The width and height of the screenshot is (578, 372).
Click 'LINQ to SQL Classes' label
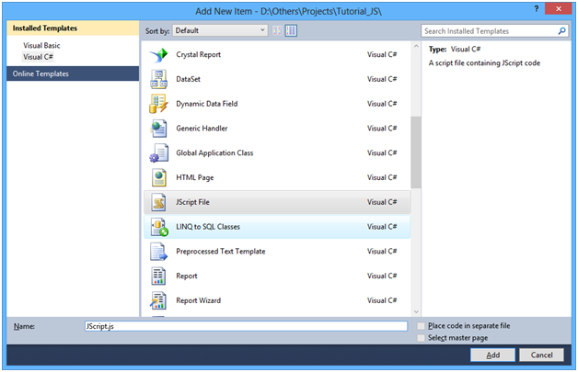(x=208, y=227)
